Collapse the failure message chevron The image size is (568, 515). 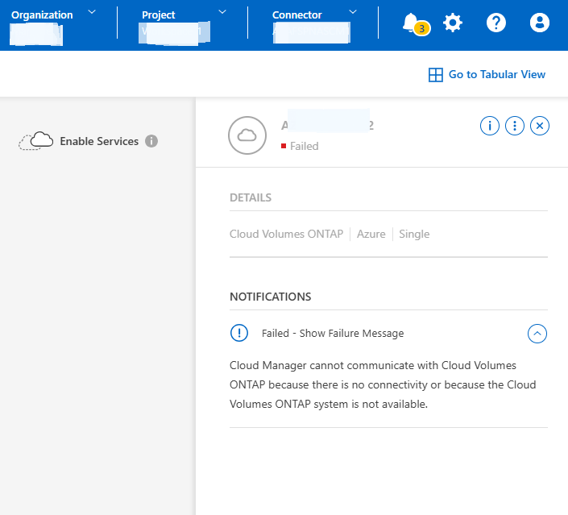(537, 334)
